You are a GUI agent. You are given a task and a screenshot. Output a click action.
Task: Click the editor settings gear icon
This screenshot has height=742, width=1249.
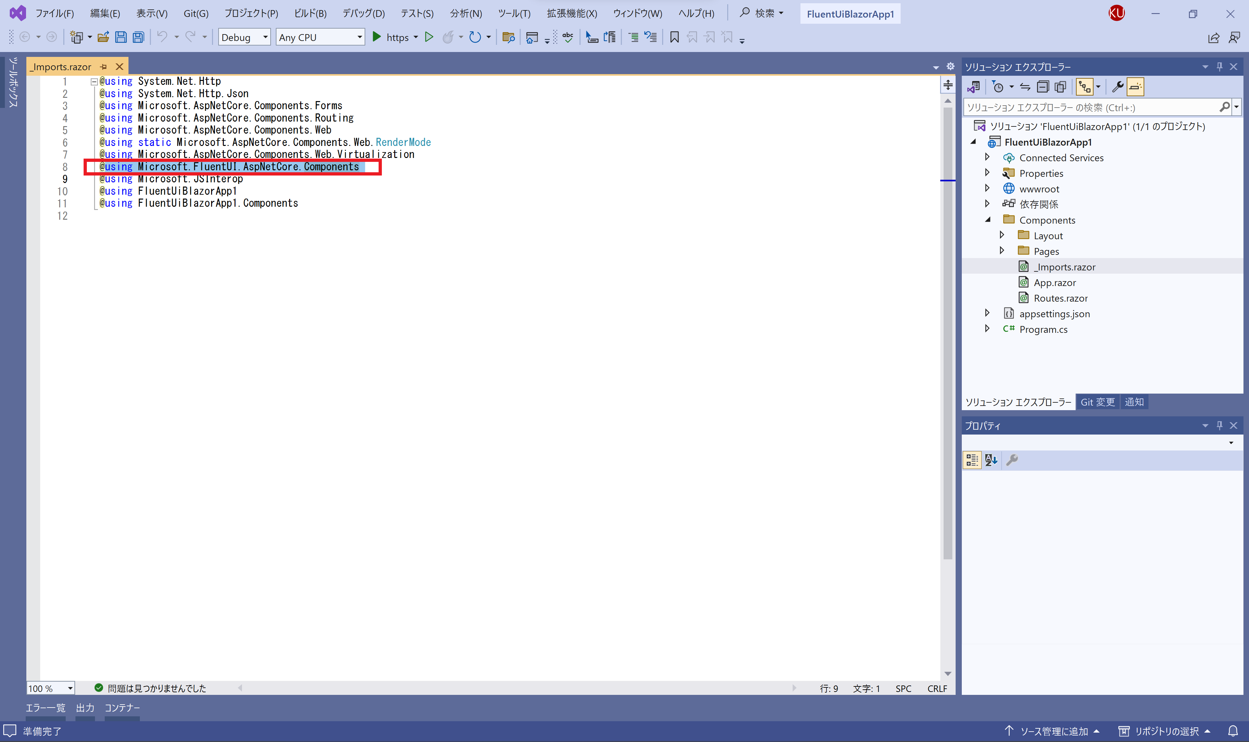(950, 67)
